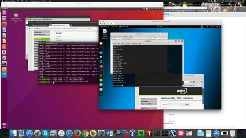Screen dimensions: 246x138
Task: Open the Trash in the Mac dock
Action: [233, 133]
